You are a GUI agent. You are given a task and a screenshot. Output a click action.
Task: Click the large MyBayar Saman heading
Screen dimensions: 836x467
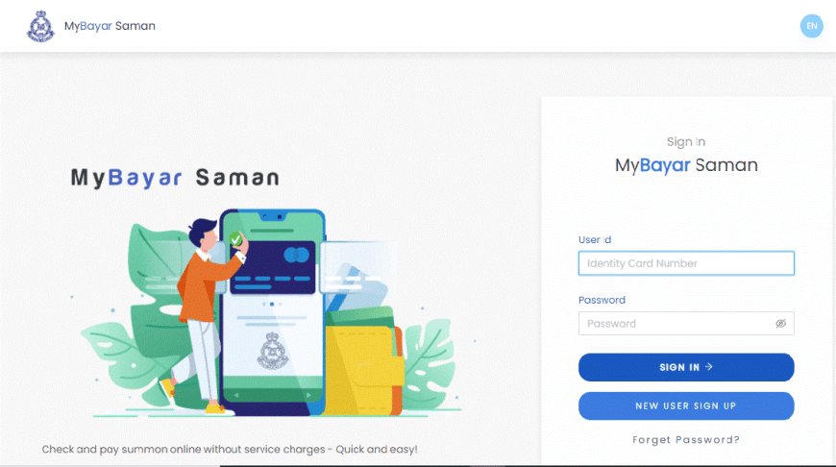click(x=176, y=178)
